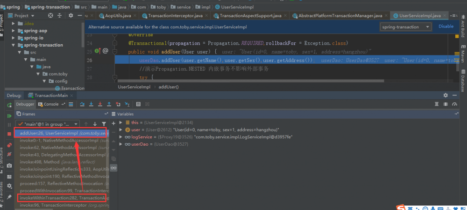Click the Rerun TransactionMain icon
The image size is (467, 210).
click(x=9, y=105)
